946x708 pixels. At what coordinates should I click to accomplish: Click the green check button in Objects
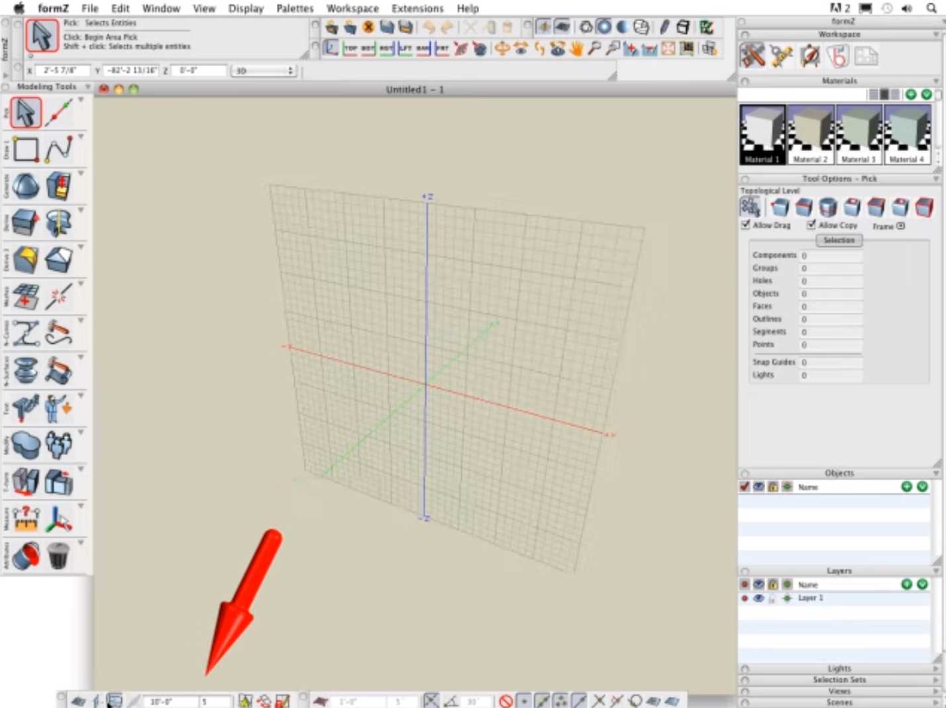click(922, 487)
